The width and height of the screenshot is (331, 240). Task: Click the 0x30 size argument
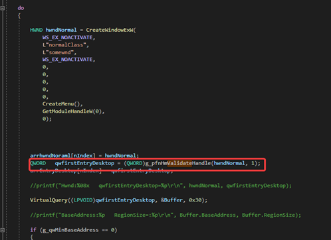point(195,200)
